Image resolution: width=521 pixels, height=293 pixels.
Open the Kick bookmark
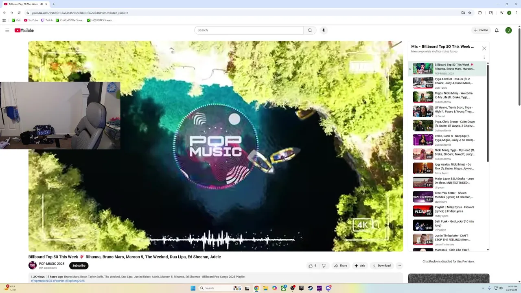(16, 20)
